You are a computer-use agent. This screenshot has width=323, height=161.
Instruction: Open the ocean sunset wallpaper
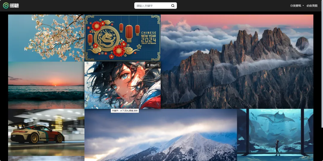[x=46, y=85]
